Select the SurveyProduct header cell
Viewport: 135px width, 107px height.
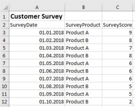[x=83, y=25]
